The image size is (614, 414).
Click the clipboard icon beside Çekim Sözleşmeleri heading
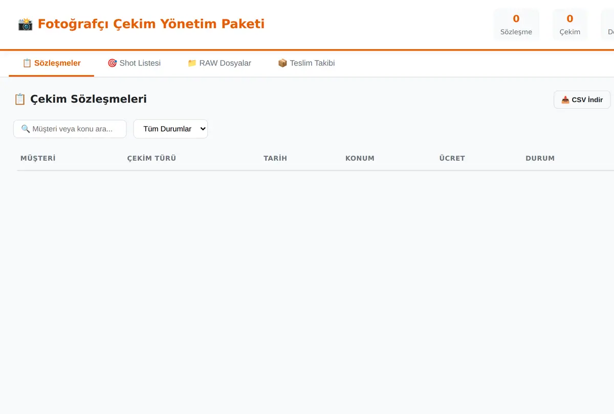tap(20, 99)
